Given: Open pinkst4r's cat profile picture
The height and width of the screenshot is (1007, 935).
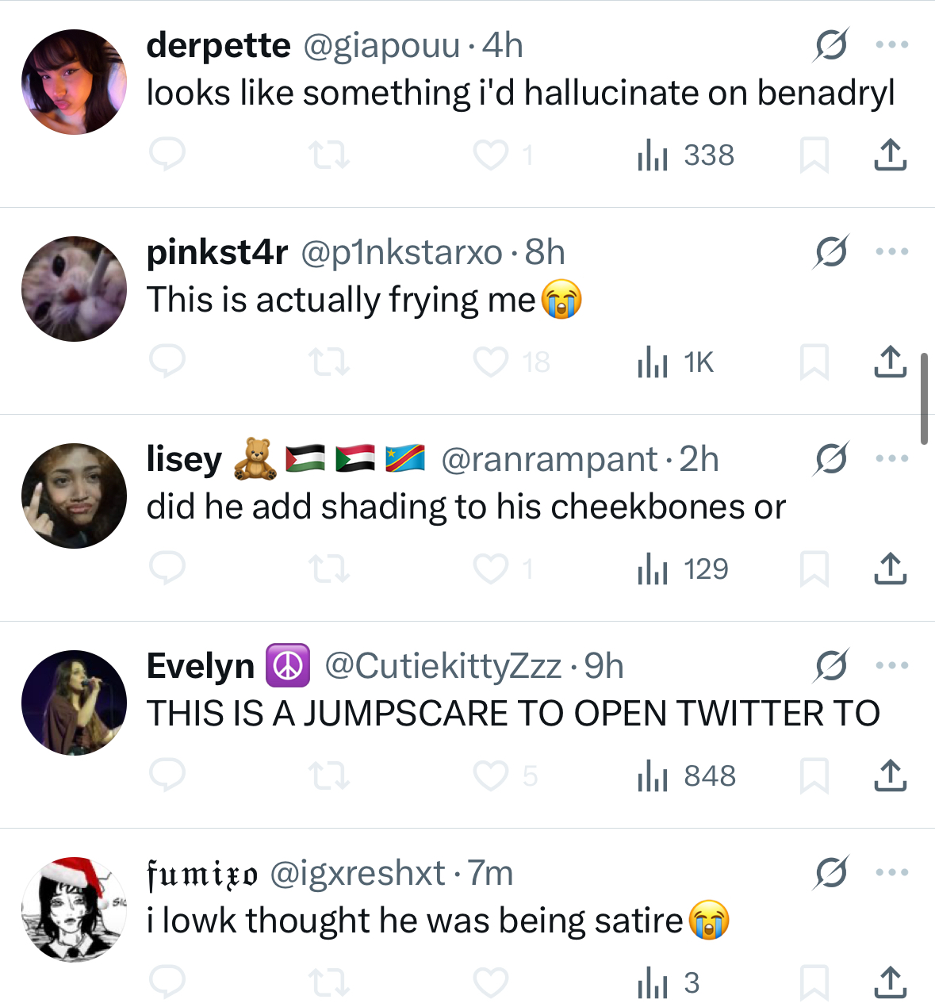Looking at the screenshot, I should pyautogui.click(x=74, y=289).
